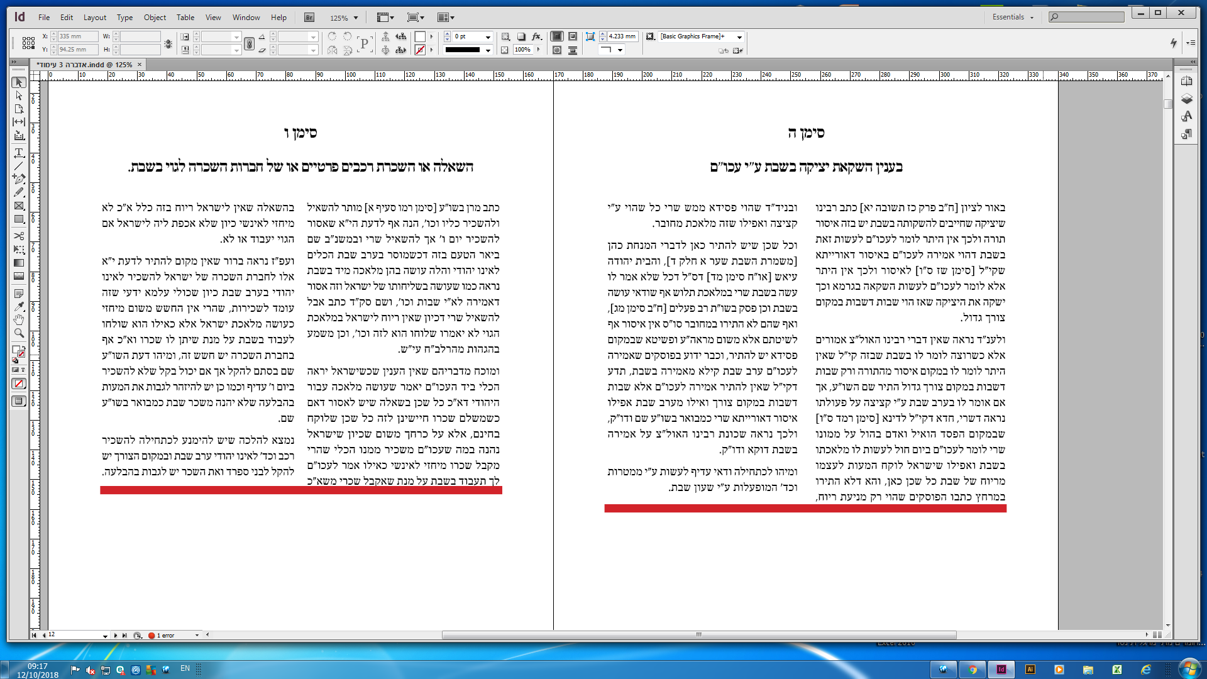Click the 1 error preflight indicator
The image size is (1207, 679).
(165, 636)
